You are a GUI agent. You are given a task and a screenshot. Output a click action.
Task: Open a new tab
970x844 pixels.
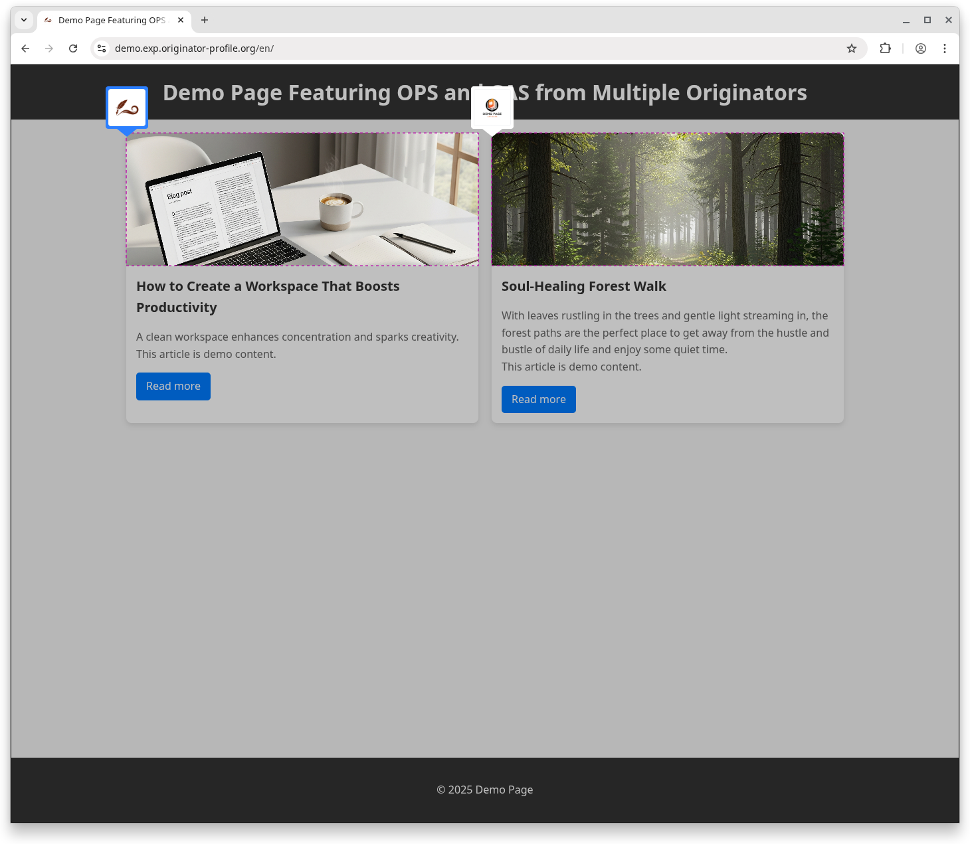tap(205, 20)
